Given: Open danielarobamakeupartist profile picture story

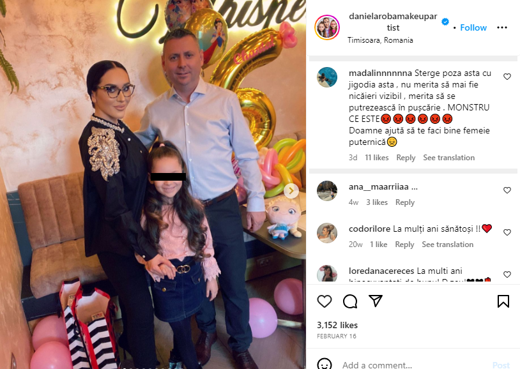Looking at the screenshot, I should click(327, 27).
